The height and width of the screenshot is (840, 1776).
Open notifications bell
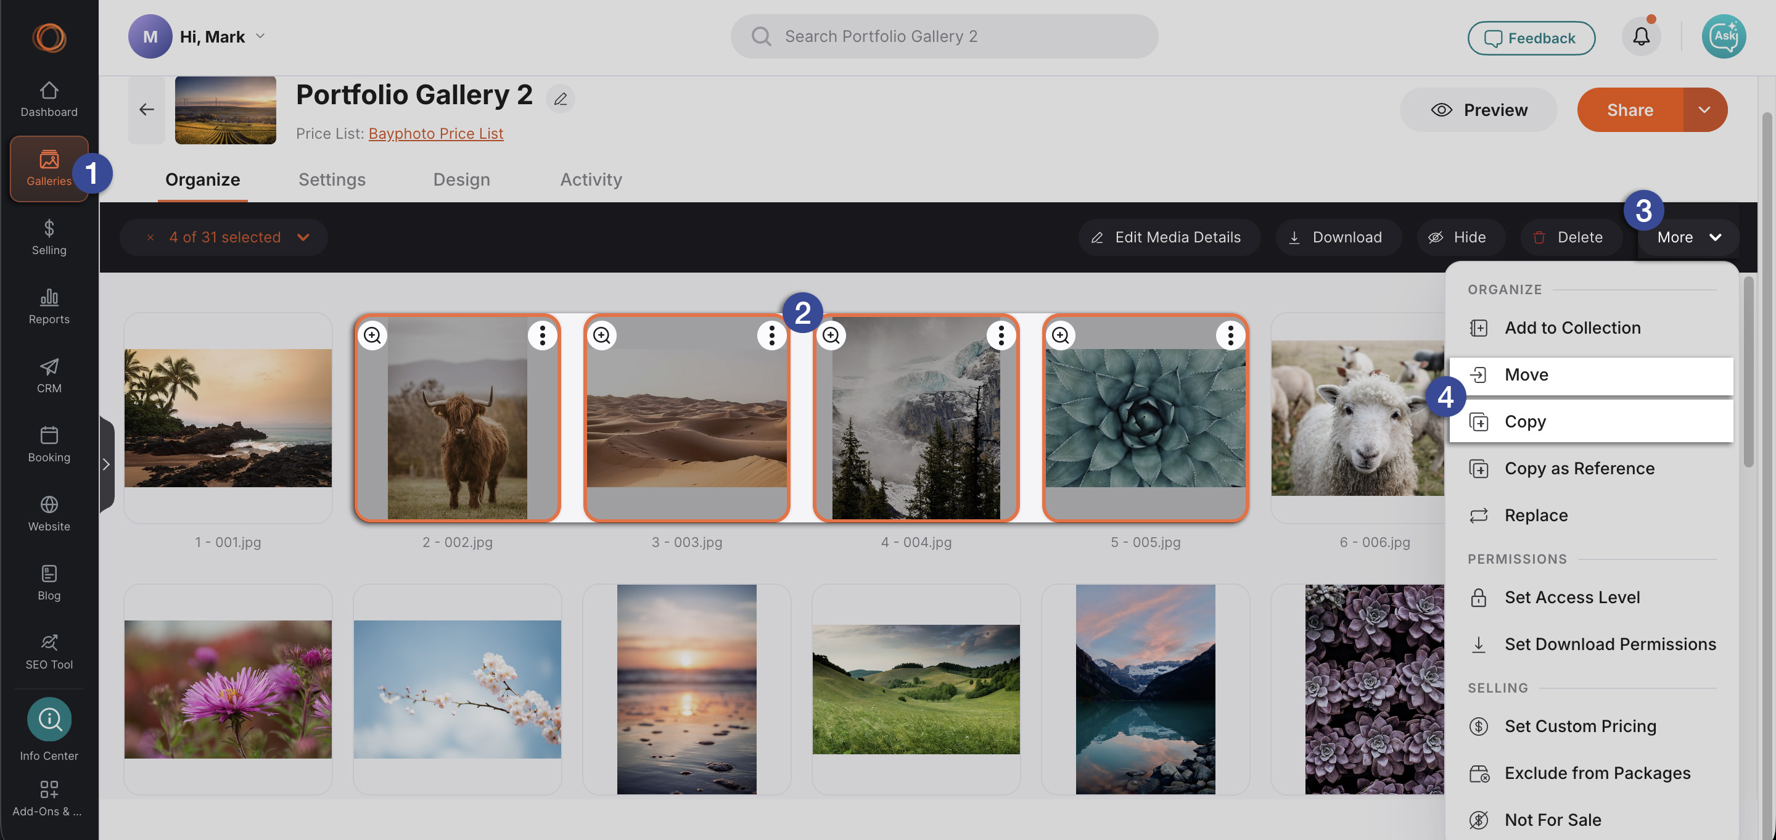click(x=1641, y=36)
